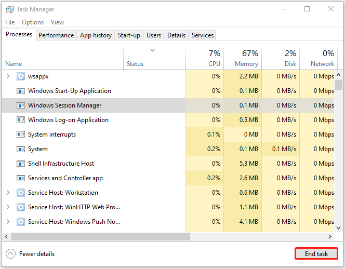Switch to the App history tab

96,35
